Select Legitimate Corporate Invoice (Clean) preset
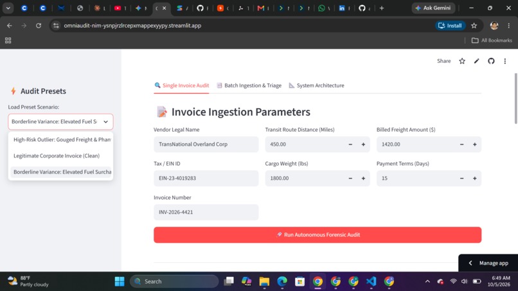The width and height of the screenshot is (518, 291). (x=62, y=156)
